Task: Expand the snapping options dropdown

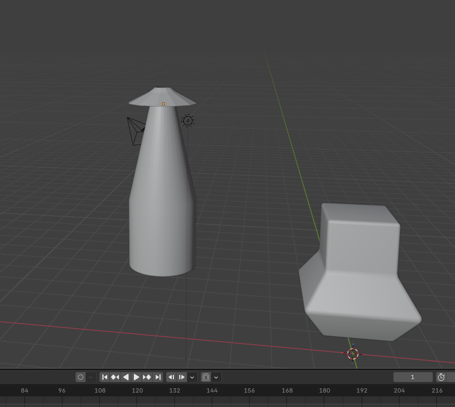Action: (216, 377)
